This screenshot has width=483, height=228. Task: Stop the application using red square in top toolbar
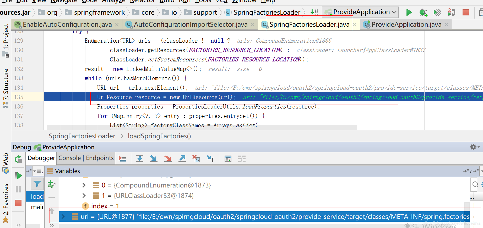pyautogui.click(x=466, y=12)
